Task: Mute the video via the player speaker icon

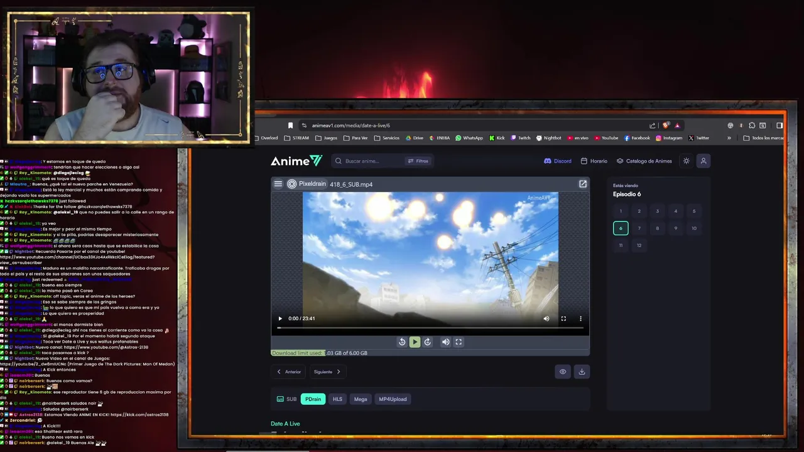Action: coord(546,318)
